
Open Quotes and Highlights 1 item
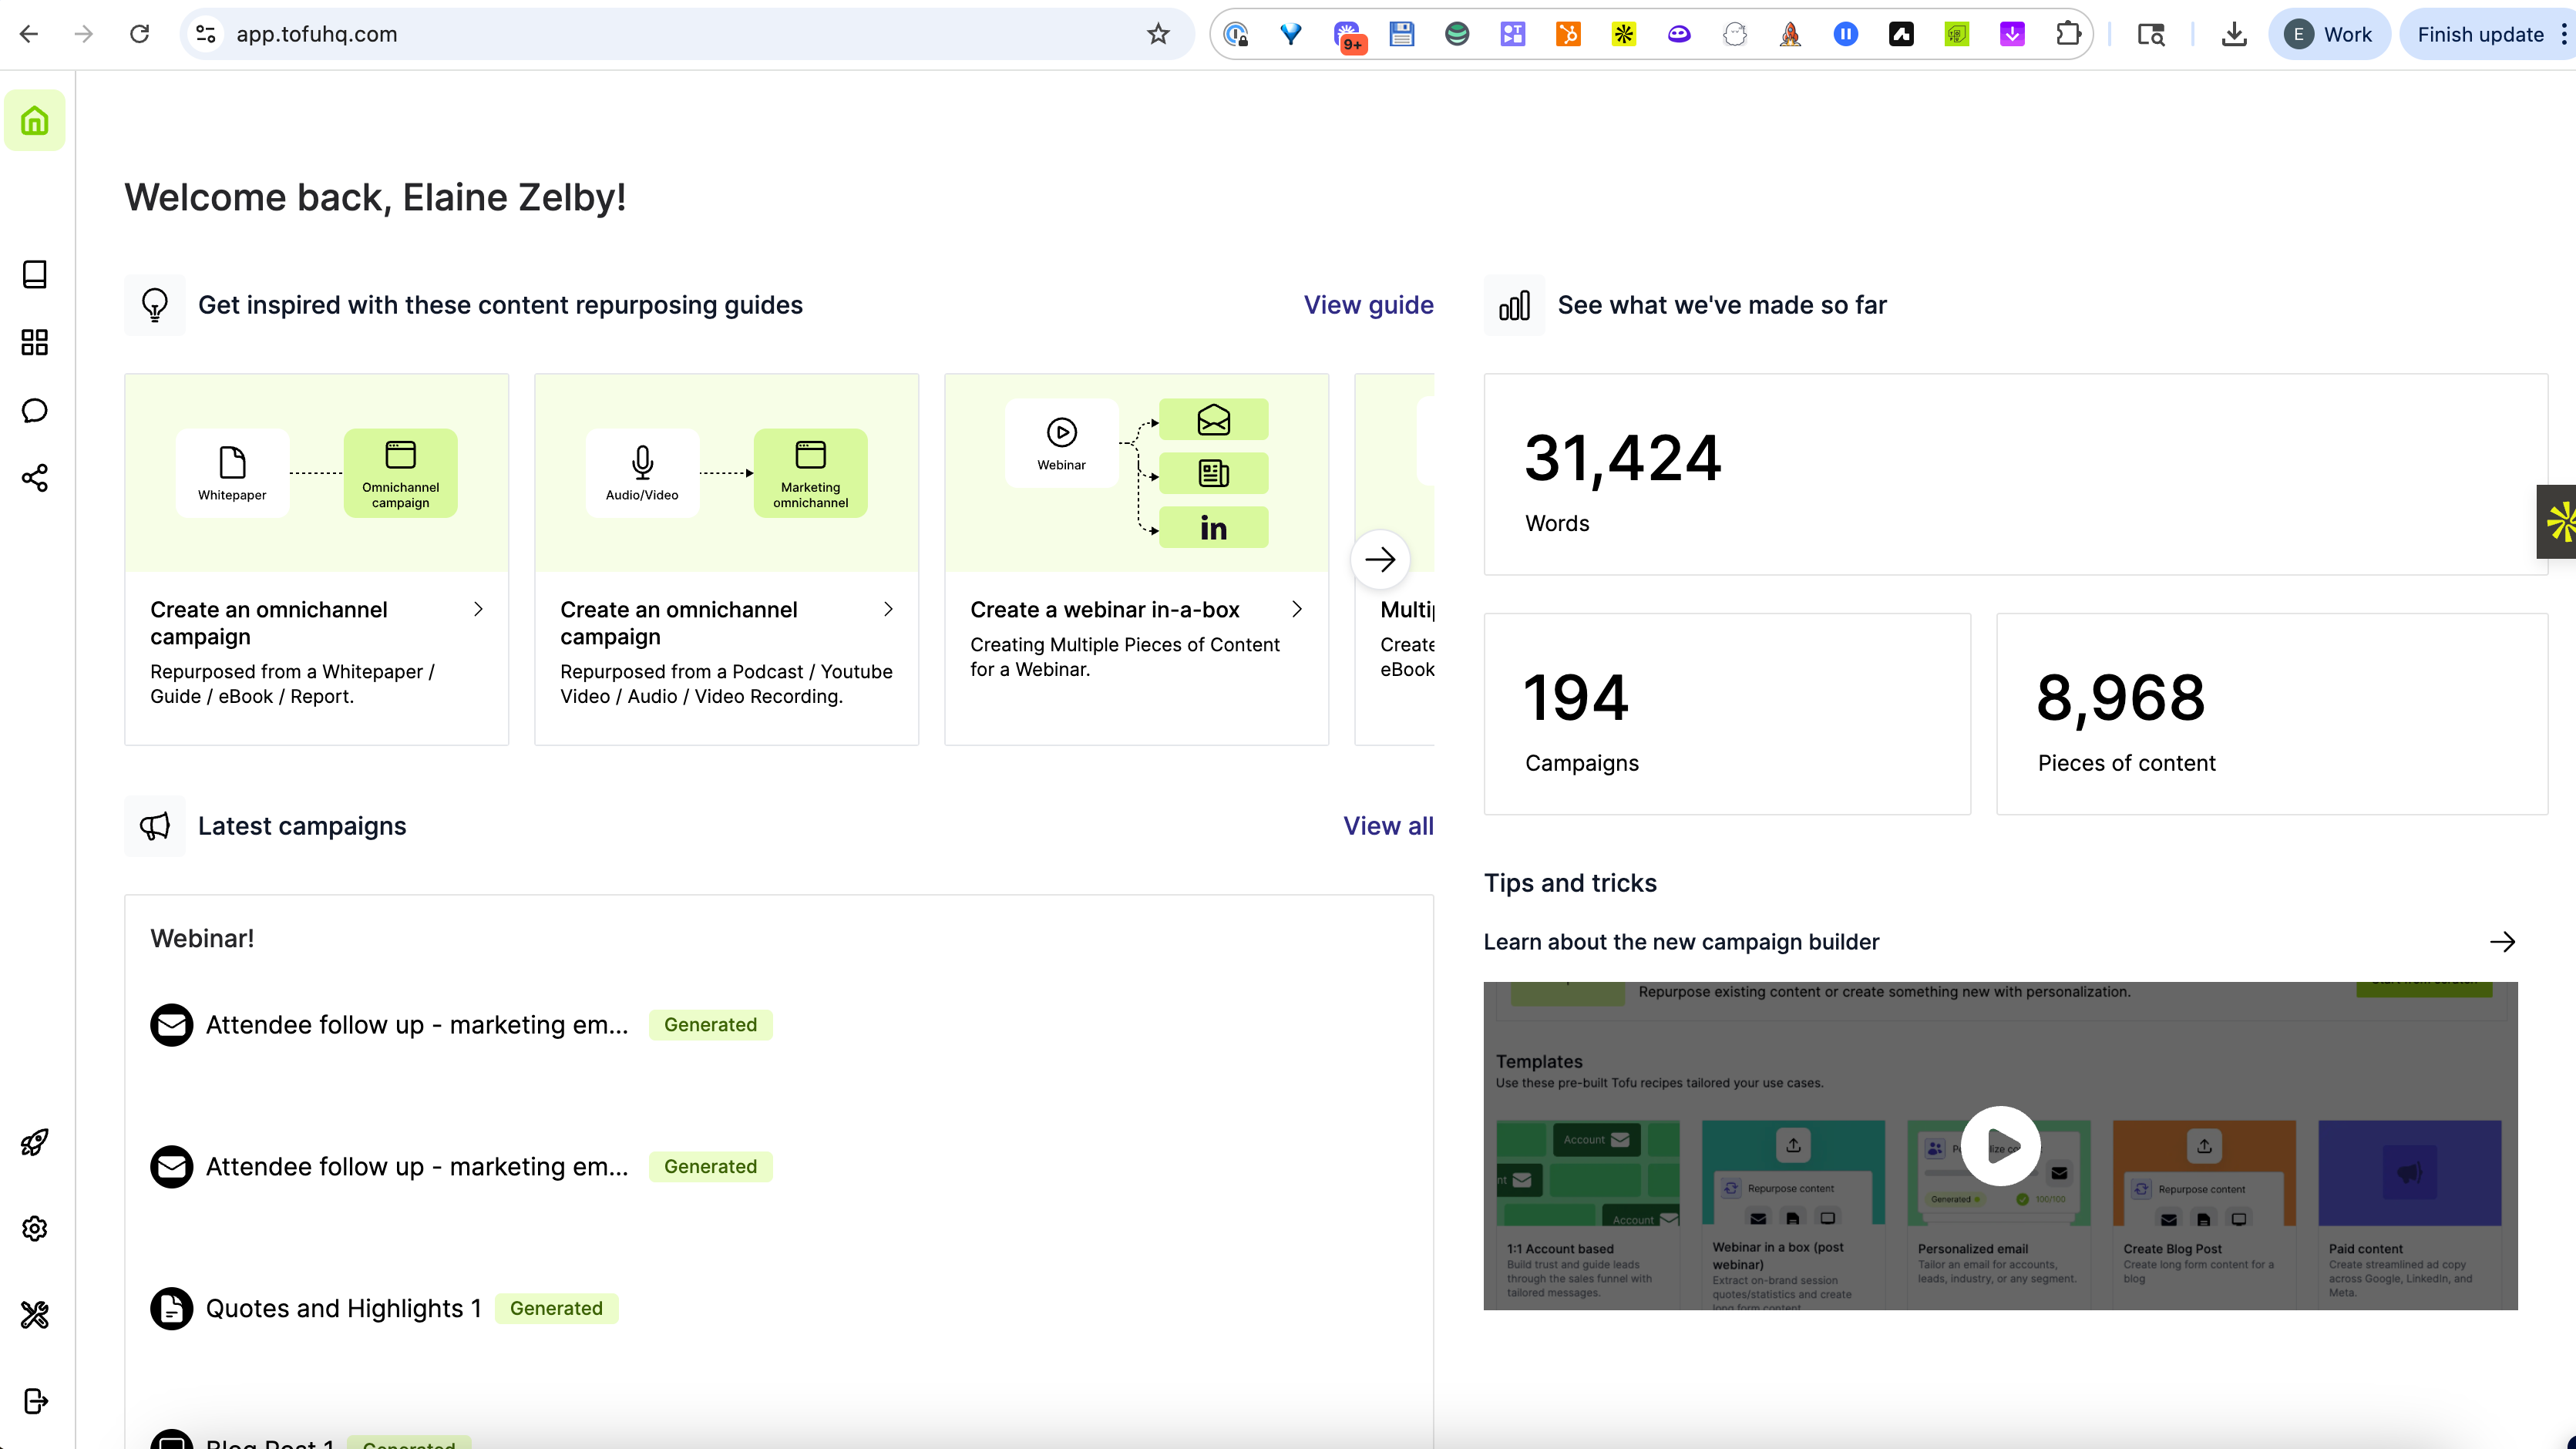tap(343, 1308)
